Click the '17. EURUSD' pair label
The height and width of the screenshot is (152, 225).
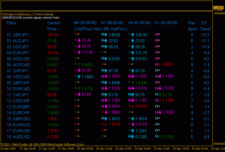[x=18, y=131]
